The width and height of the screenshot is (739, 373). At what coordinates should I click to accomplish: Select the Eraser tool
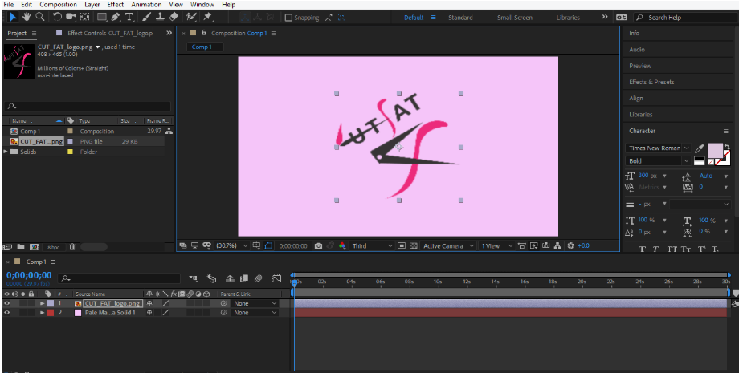174,17
